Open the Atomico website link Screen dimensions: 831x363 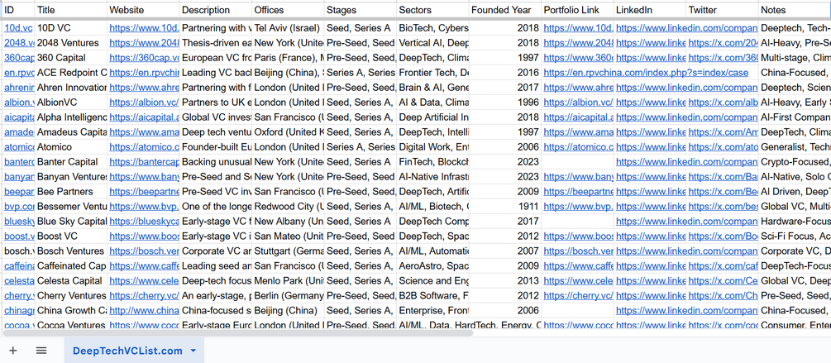coord(144,147)
